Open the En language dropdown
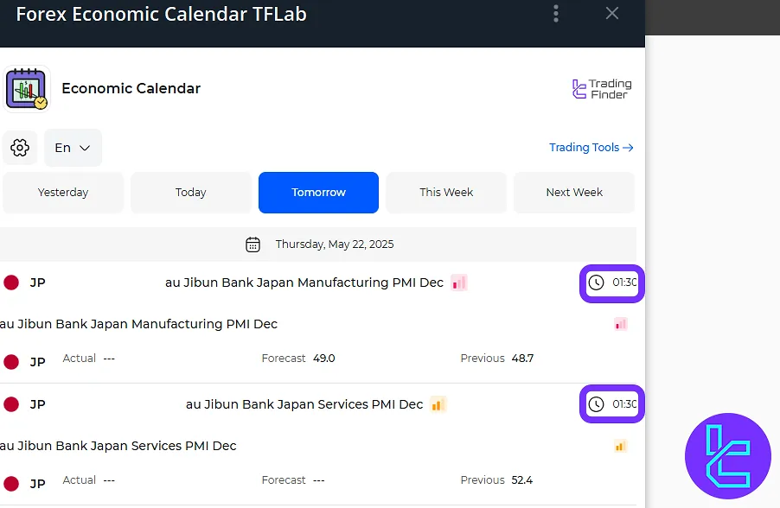Viewport: 780px width, 508px height. coord(73,148)
